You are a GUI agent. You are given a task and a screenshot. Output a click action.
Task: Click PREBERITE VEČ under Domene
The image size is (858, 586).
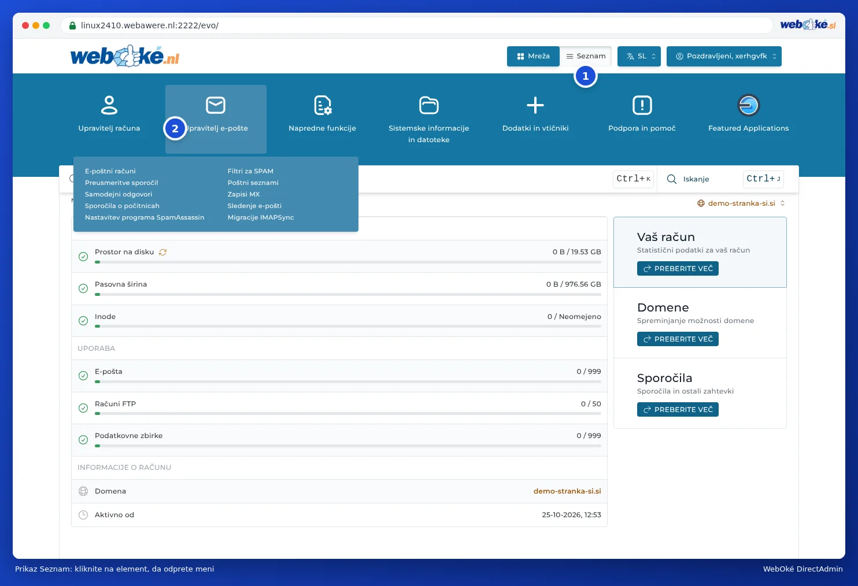(x=678, y=339)
